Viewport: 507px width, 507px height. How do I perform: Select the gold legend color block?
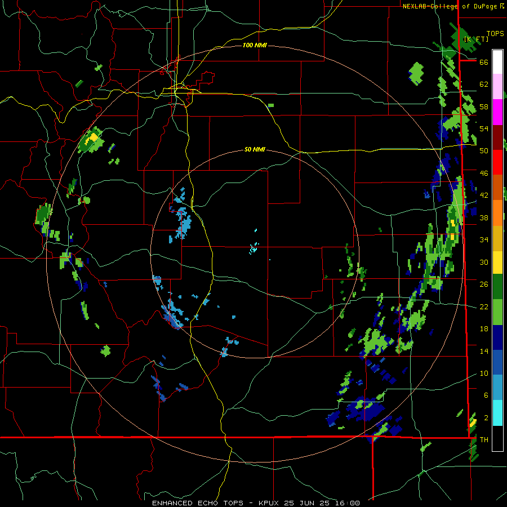[x=497, y=238]
